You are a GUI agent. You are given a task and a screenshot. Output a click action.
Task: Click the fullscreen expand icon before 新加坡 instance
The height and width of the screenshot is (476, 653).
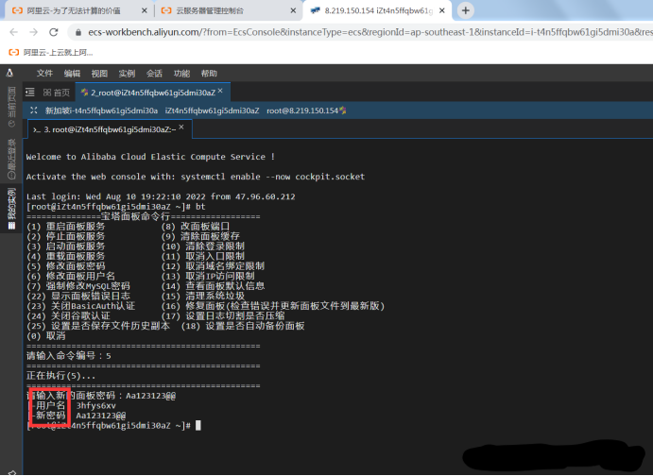pyautogui.click(x=34, y=110)
